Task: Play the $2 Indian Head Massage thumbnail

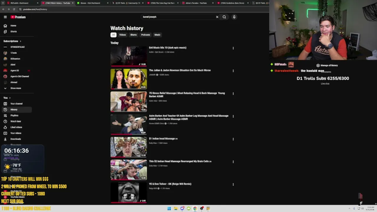Action: (x=128, y=170)
